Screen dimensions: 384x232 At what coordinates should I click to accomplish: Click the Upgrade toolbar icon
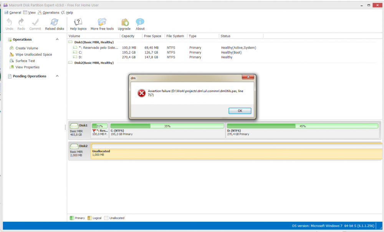pyautogui.click(x=124, y=22)
